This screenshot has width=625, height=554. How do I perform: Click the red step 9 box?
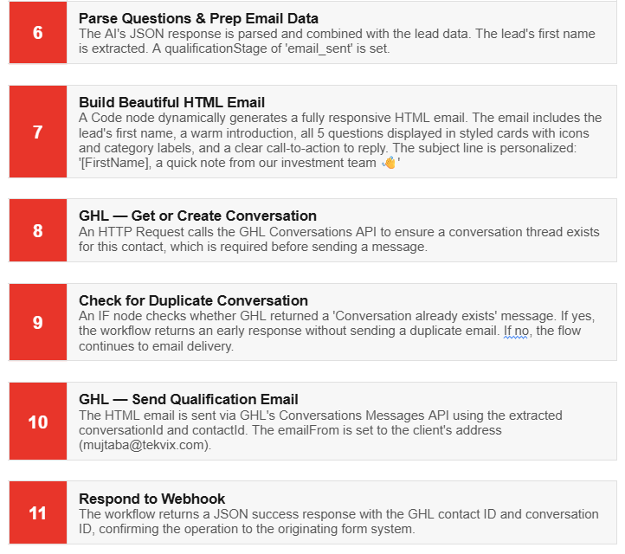[38, 322]
